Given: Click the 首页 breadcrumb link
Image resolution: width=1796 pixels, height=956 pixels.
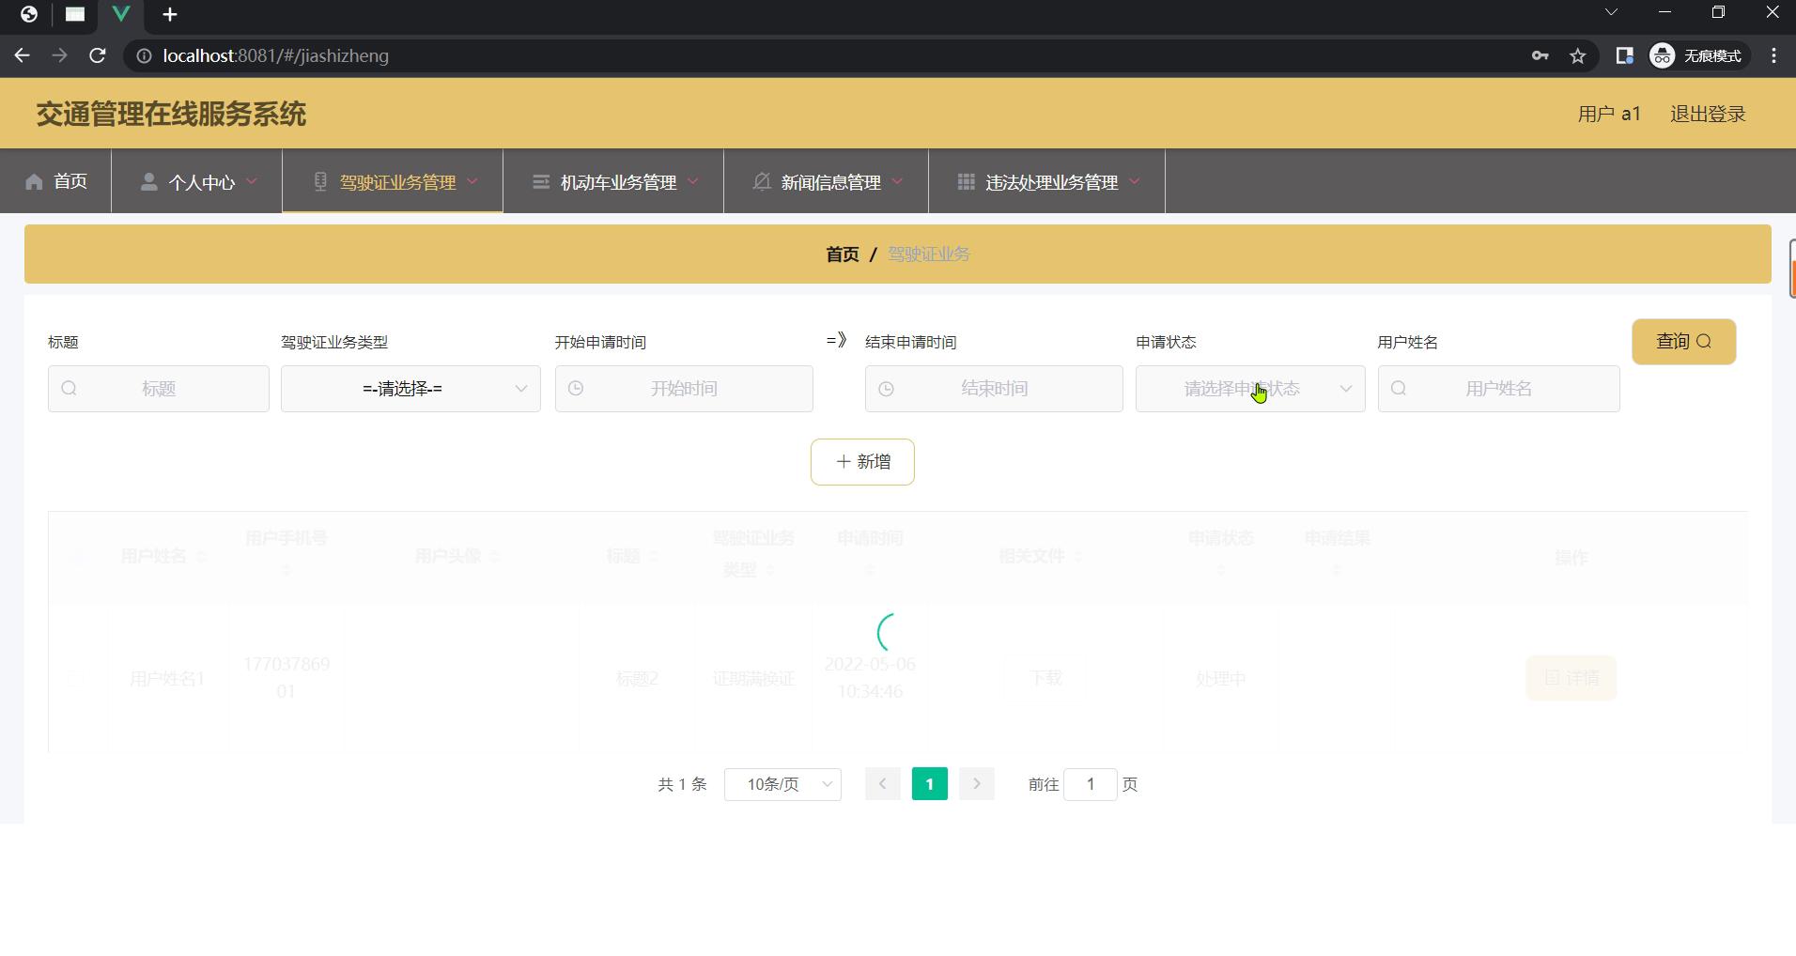Looking at the screenshot, I should 842,254.
